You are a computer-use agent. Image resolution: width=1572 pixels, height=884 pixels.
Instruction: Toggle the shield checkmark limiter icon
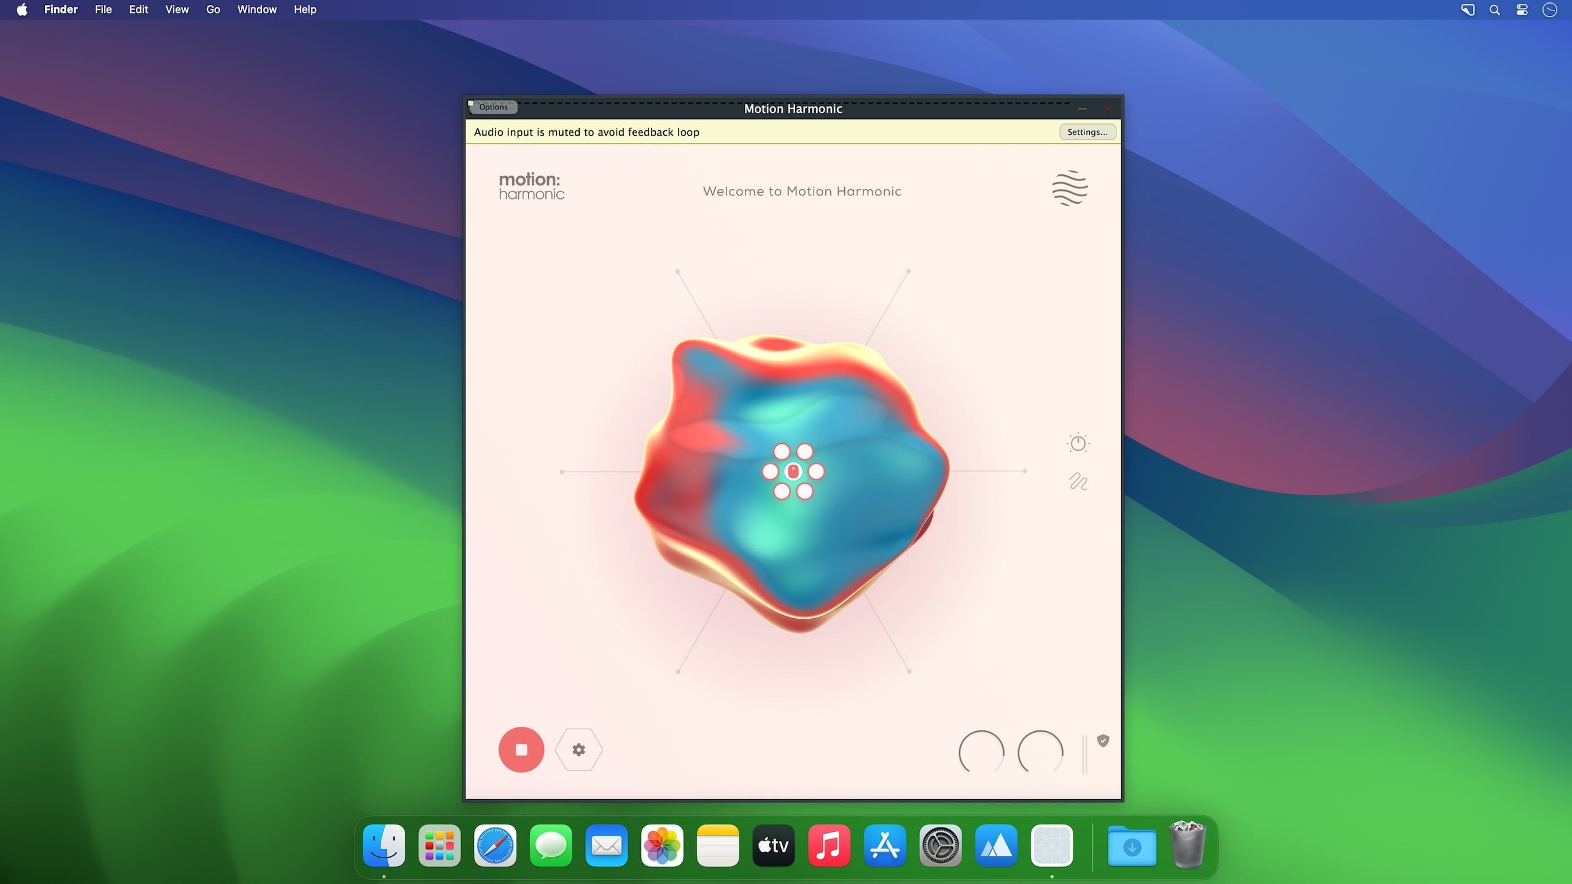tap(1103, 741)
